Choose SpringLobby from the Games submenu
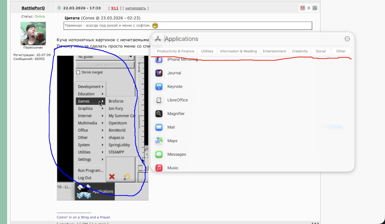The image size is (385, 224). coord(119,145)
